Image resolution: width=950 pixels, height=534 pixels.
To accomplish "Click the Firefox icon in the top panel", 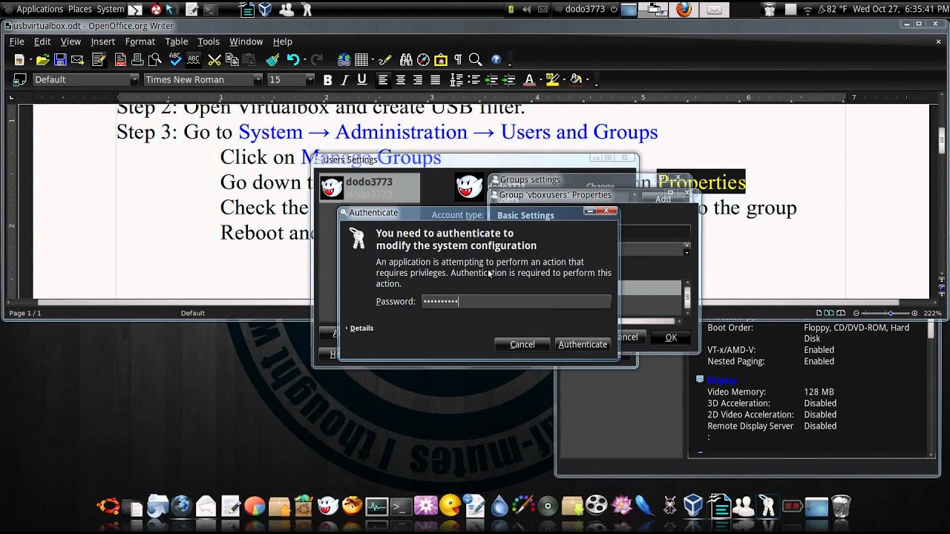I will tap(684, 10).
